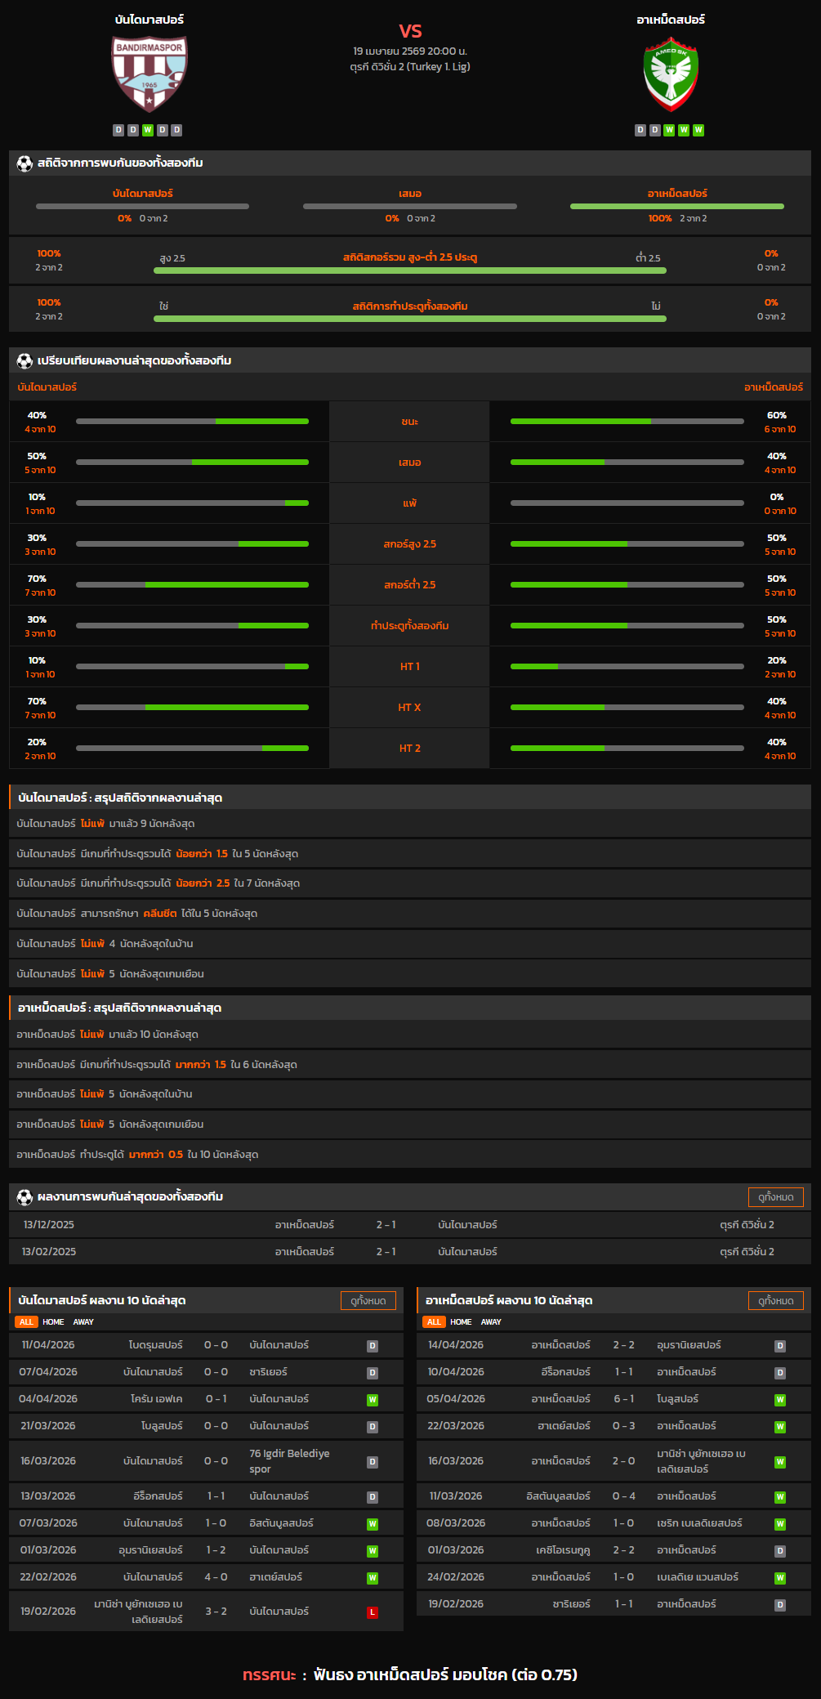Select the ALL filter in Bandirmaspor last 10 matches
Image resolution: width=821 pixels, height=1699 pixels.
(x=26, y=1321)
